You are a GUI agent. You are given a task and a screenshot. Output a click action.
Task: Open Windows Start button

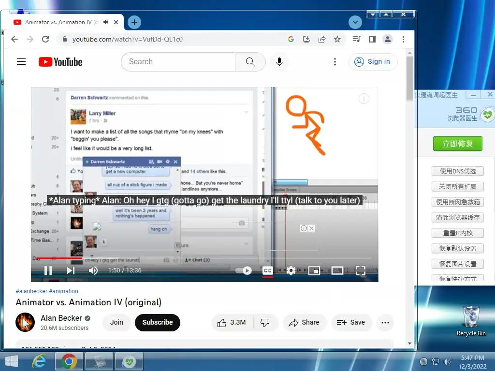[12, 361]
